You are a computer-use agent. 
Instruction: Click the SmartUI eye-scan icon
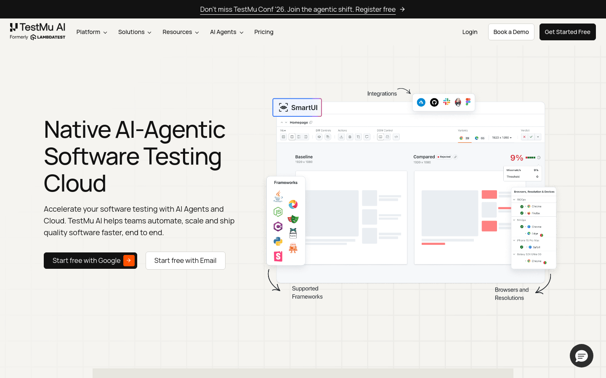[x=284, y=108]
